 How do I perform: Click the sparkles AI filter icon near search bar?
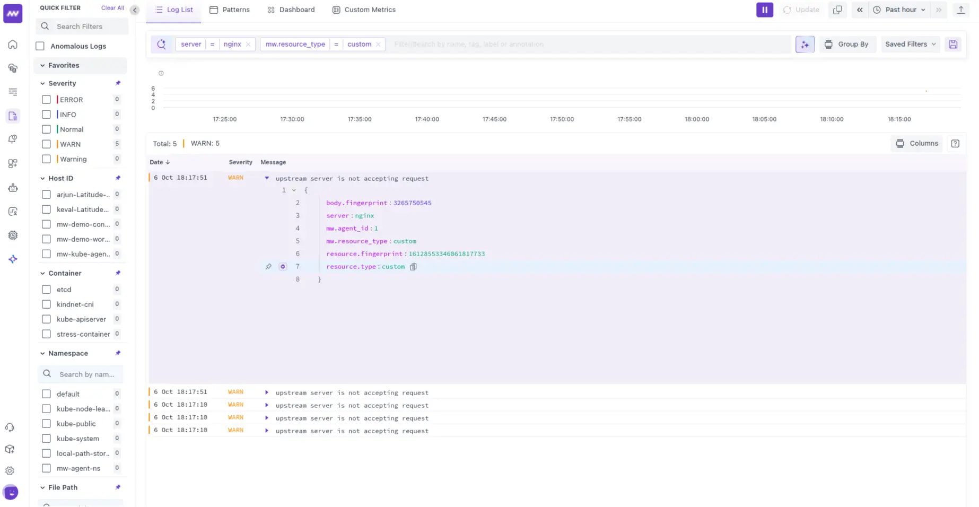[x=805, y=44]
